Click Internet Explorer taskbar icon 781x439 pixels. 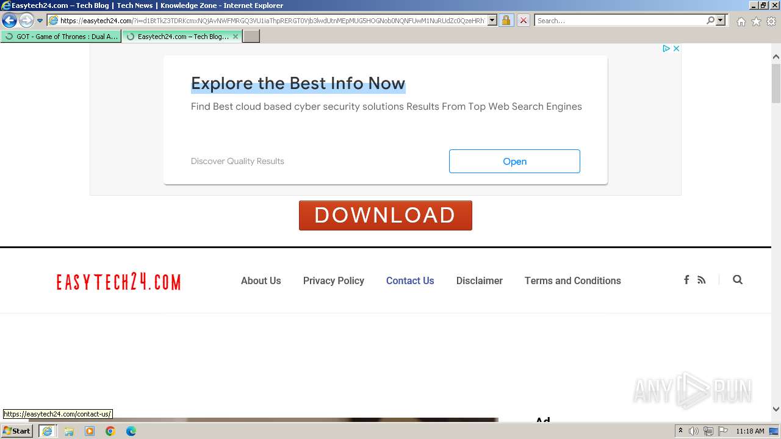click(x=47, y=431)
